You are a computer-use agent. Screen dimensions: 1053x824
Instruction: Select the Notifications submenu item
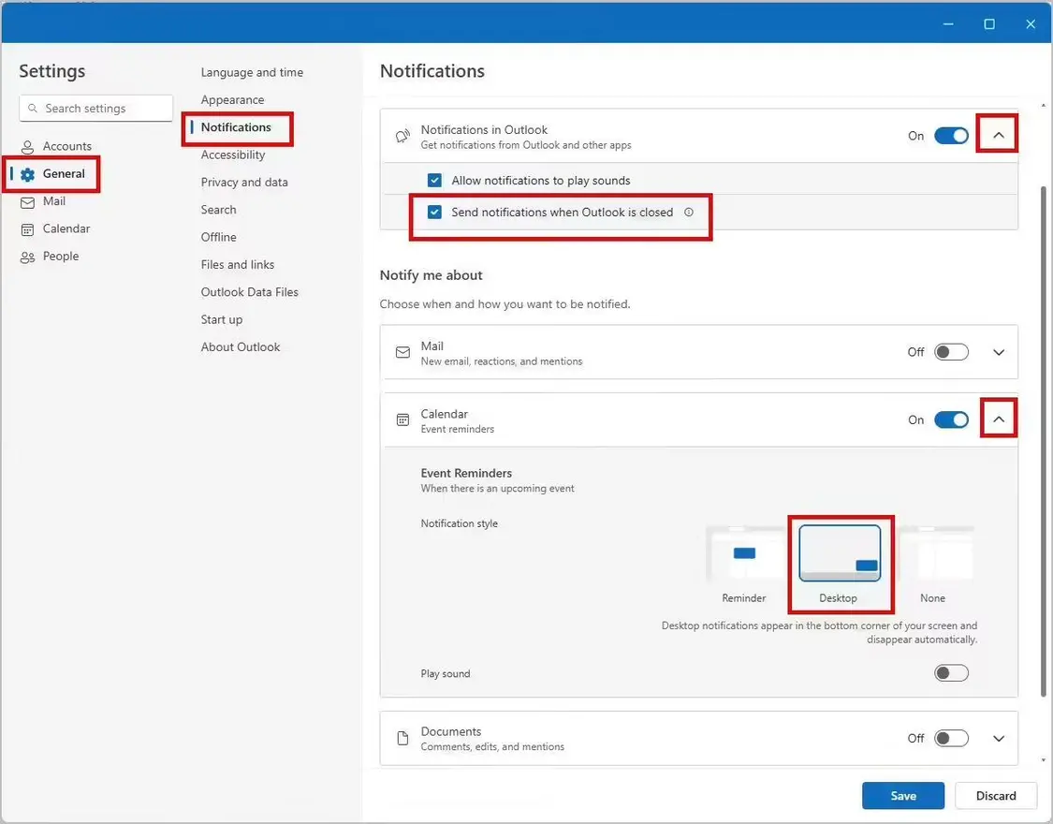tap(236, 127)
